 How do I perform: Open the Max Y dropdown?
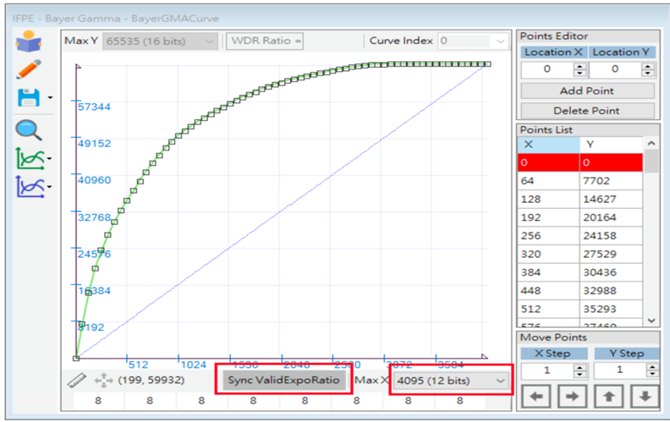tap(160, 41)
